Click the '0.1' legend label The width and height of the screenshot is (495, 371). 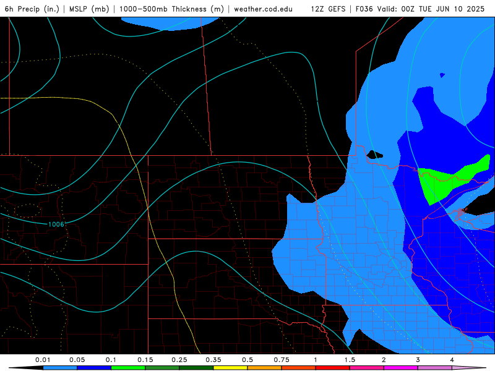coord(111,360)
